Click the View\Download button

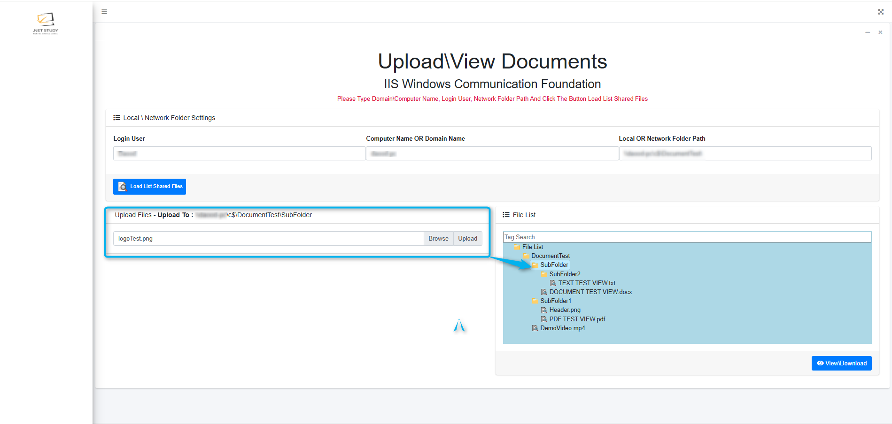[x=841, y=363]
